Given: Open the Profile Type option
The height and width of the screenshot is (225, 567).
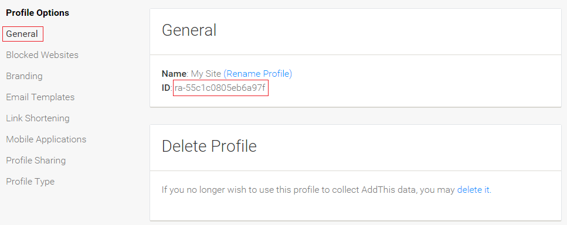Looking at the screenshot, I should click(30, 181).
